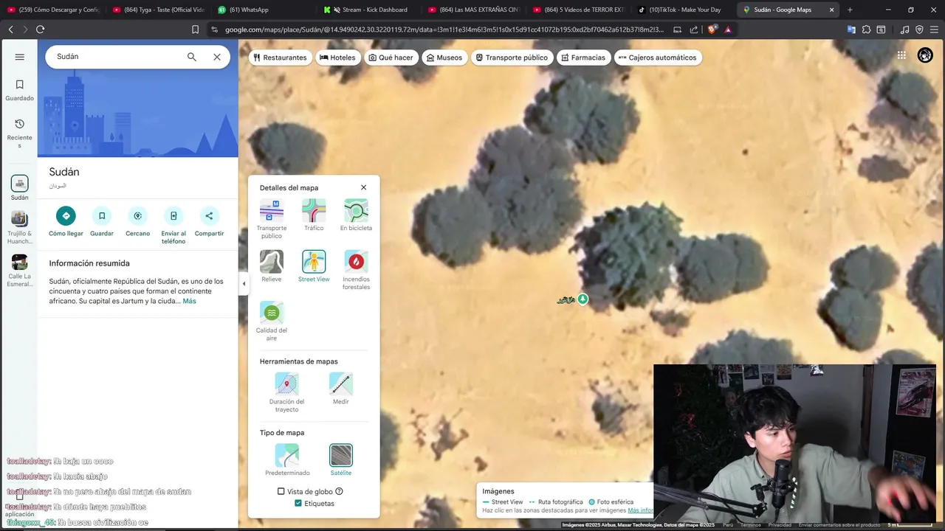Toggle the Street View layer
945x531 pixels.
coord(314,266)
